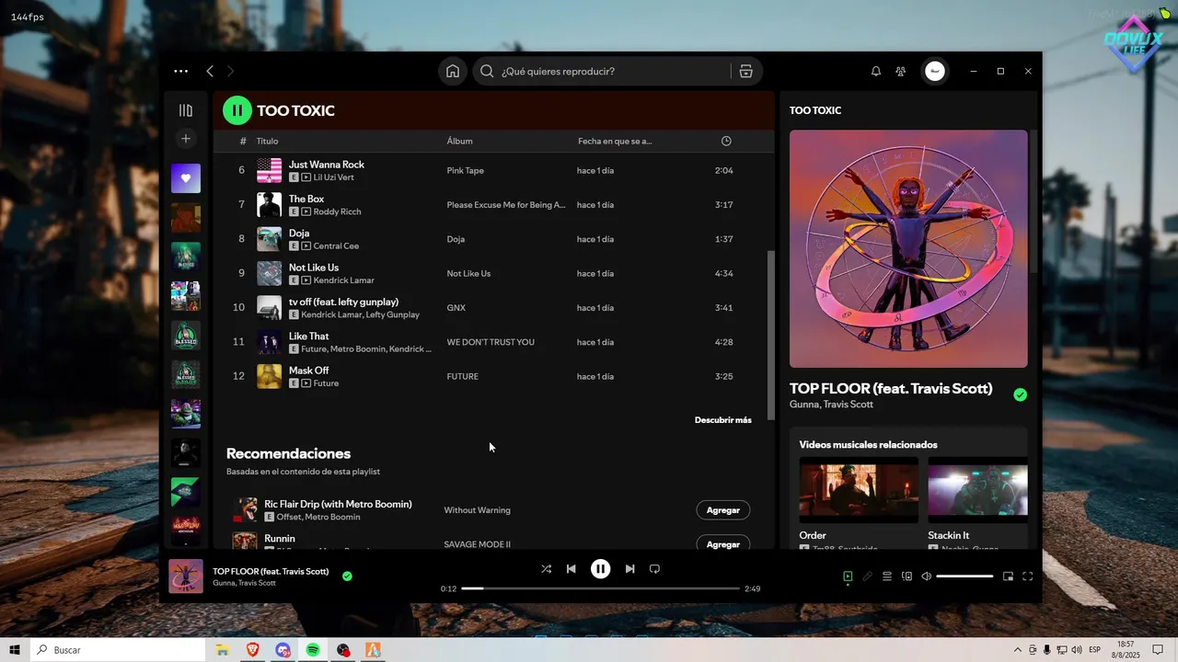This screenshot has height=662, width=1178.
Task: Go back with the left arrow
Action: tap(210, 71)
